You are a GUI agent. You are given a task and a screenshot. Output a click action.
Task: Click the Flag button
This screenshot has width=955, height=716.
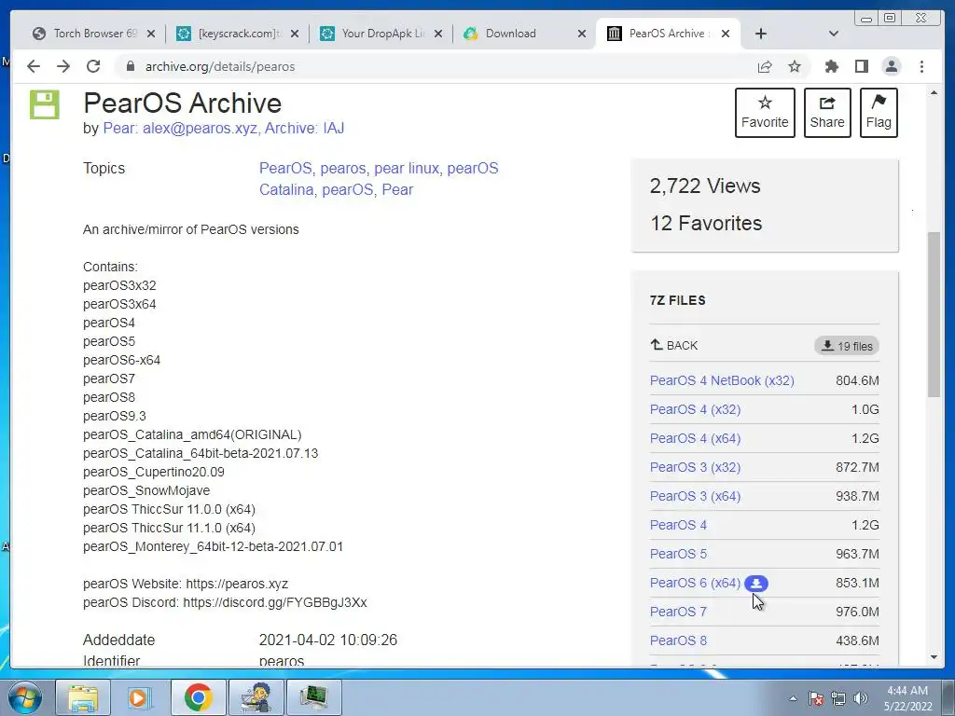click(x=879, y=113)
